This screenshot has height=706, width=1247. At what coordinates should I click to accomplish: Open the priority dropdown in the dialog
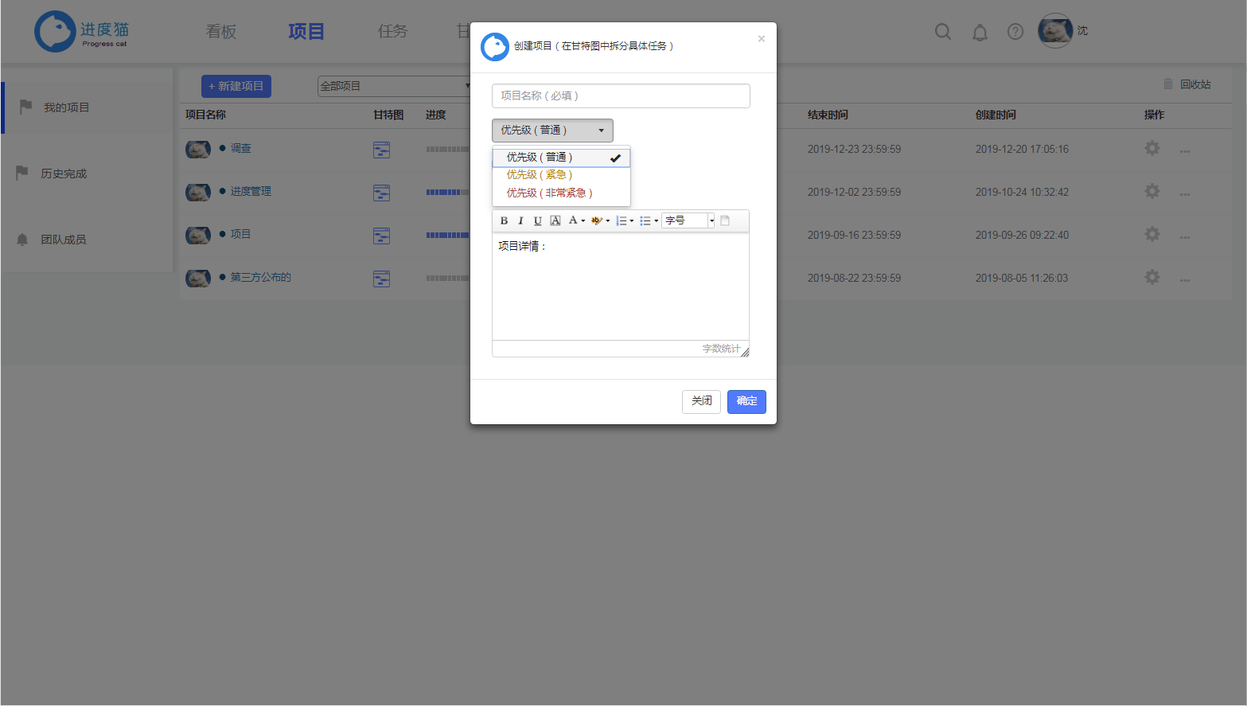[x=552, y=130]
